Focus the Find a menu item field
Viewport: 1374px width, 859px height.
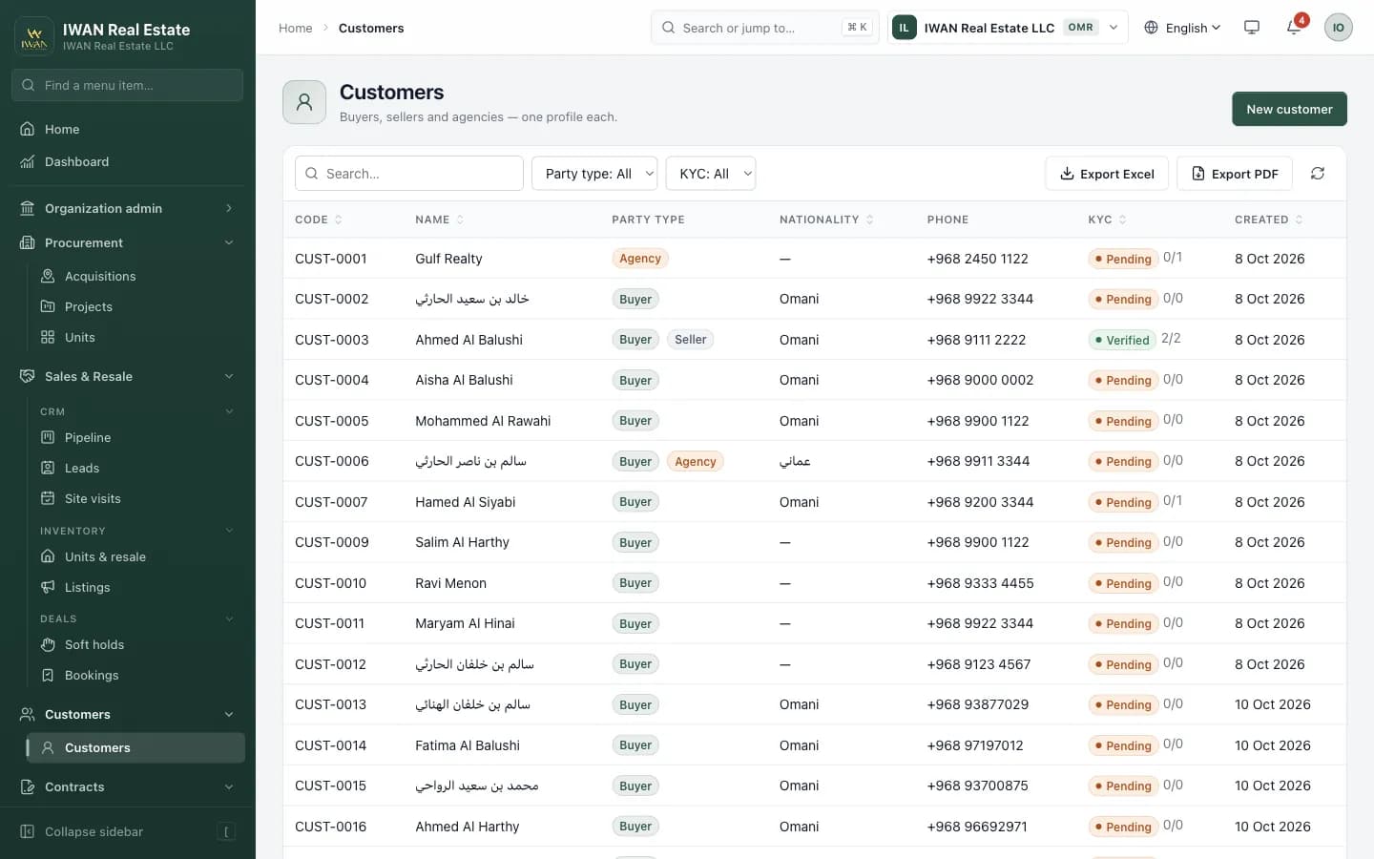128,85
